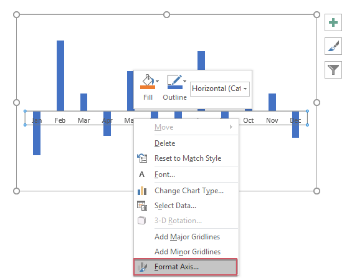Expand the Fill color dropdown arrow
The height and width of the screenshot is (278, 352).
158,81
